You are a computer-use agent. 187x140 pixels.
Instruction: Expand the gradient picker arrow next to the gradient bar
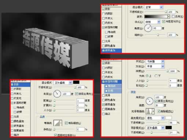[169, 16]
